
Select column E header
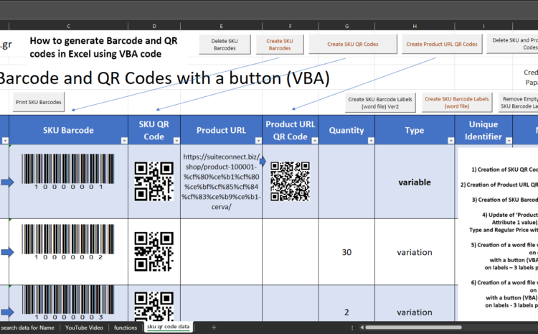[x=222, y=26]
